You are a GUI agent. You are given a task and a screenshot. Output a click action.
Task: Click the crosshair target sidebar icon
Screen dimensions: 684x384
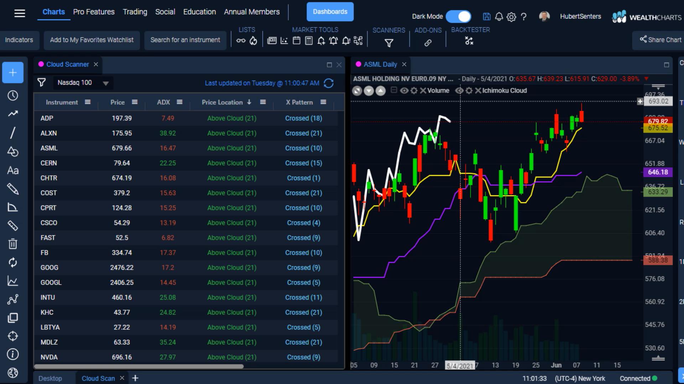coord(13,336)
